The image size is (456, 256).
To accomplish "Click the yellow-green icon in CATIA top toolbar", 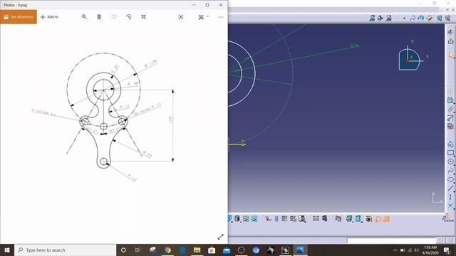I will click(x=430, y=18).
